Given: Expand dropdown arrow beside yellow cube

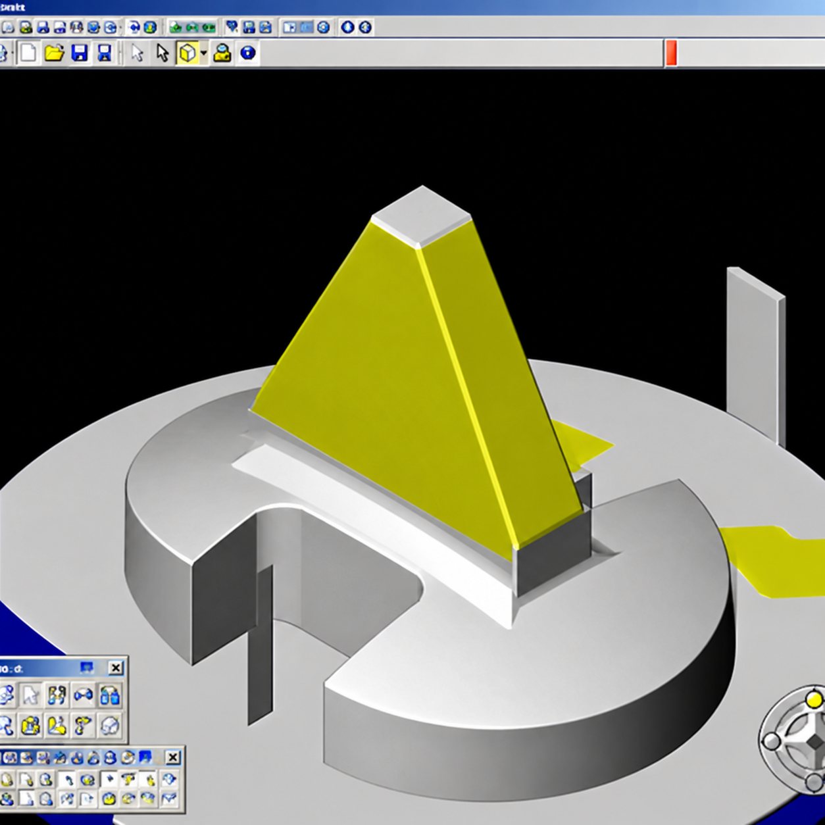Looking at the screenshot, I should (x=203, y=53).
